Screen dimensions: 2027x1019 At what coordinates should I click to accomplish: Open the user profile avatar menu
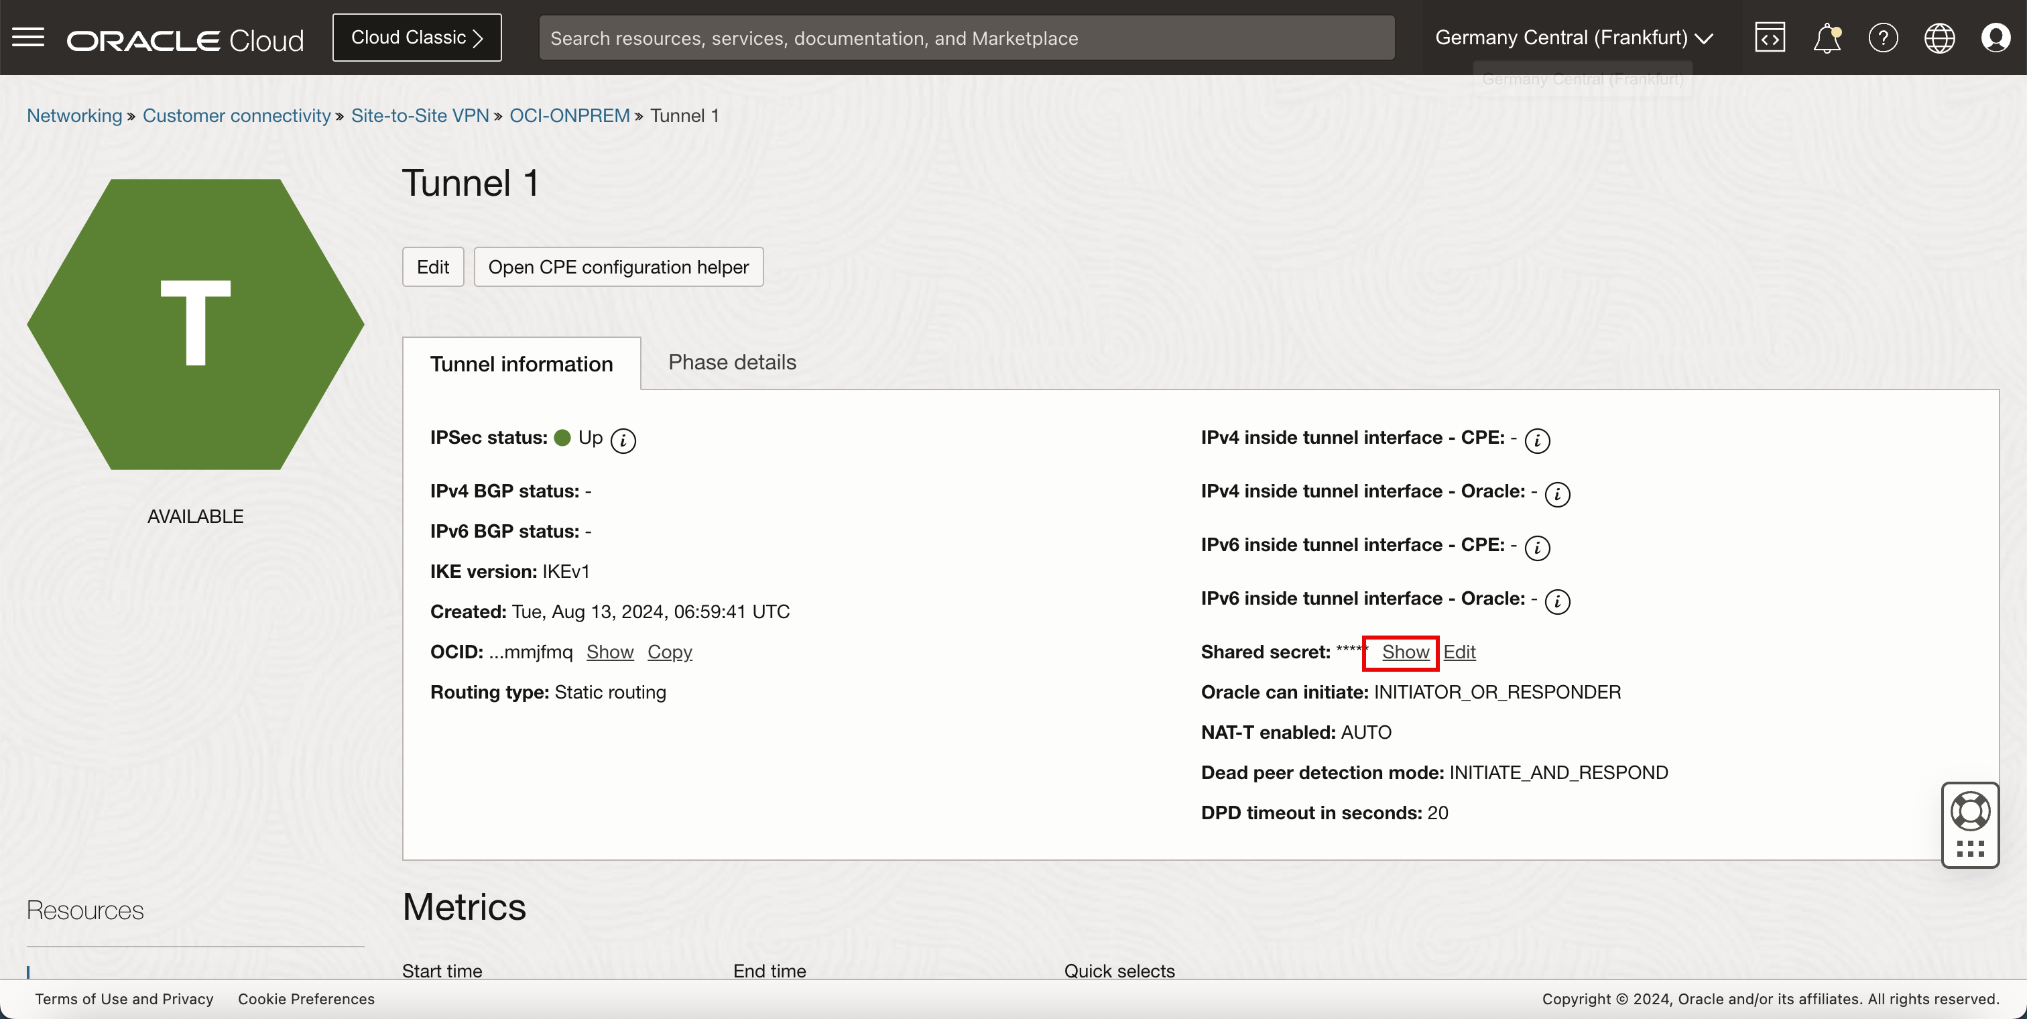1995,38
